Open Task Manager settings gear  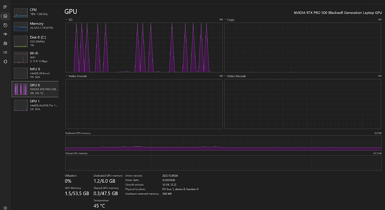coord(5,208)
